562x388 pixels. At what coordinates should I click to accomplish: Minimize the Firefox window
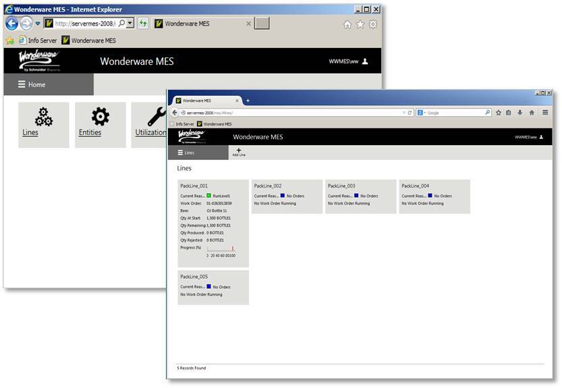click(538, 93)
